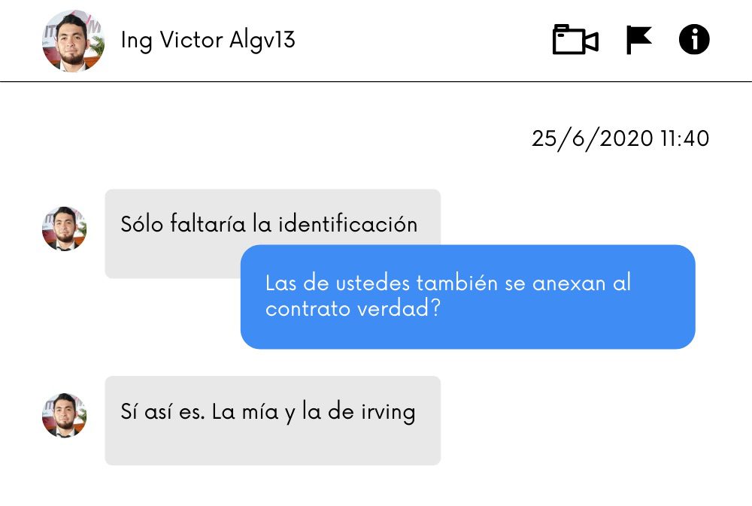Click the words "Sí así es." in the reply
The width and height of the screenshot is (752, 506).
click(162, 411)
